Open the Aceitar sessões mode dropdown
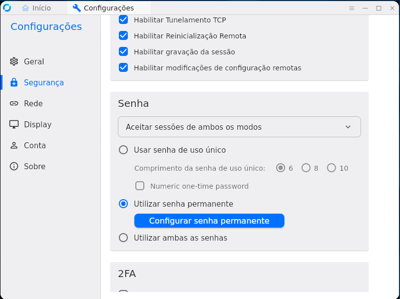Image resolution: width=400 pixels, height=299 pixels. pos(239,127)
